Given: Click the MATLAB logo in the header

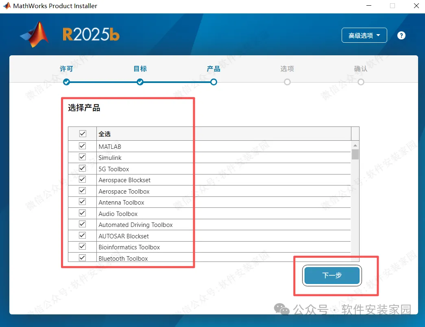Looking at the screenshot, I should [x=35, y=35].
